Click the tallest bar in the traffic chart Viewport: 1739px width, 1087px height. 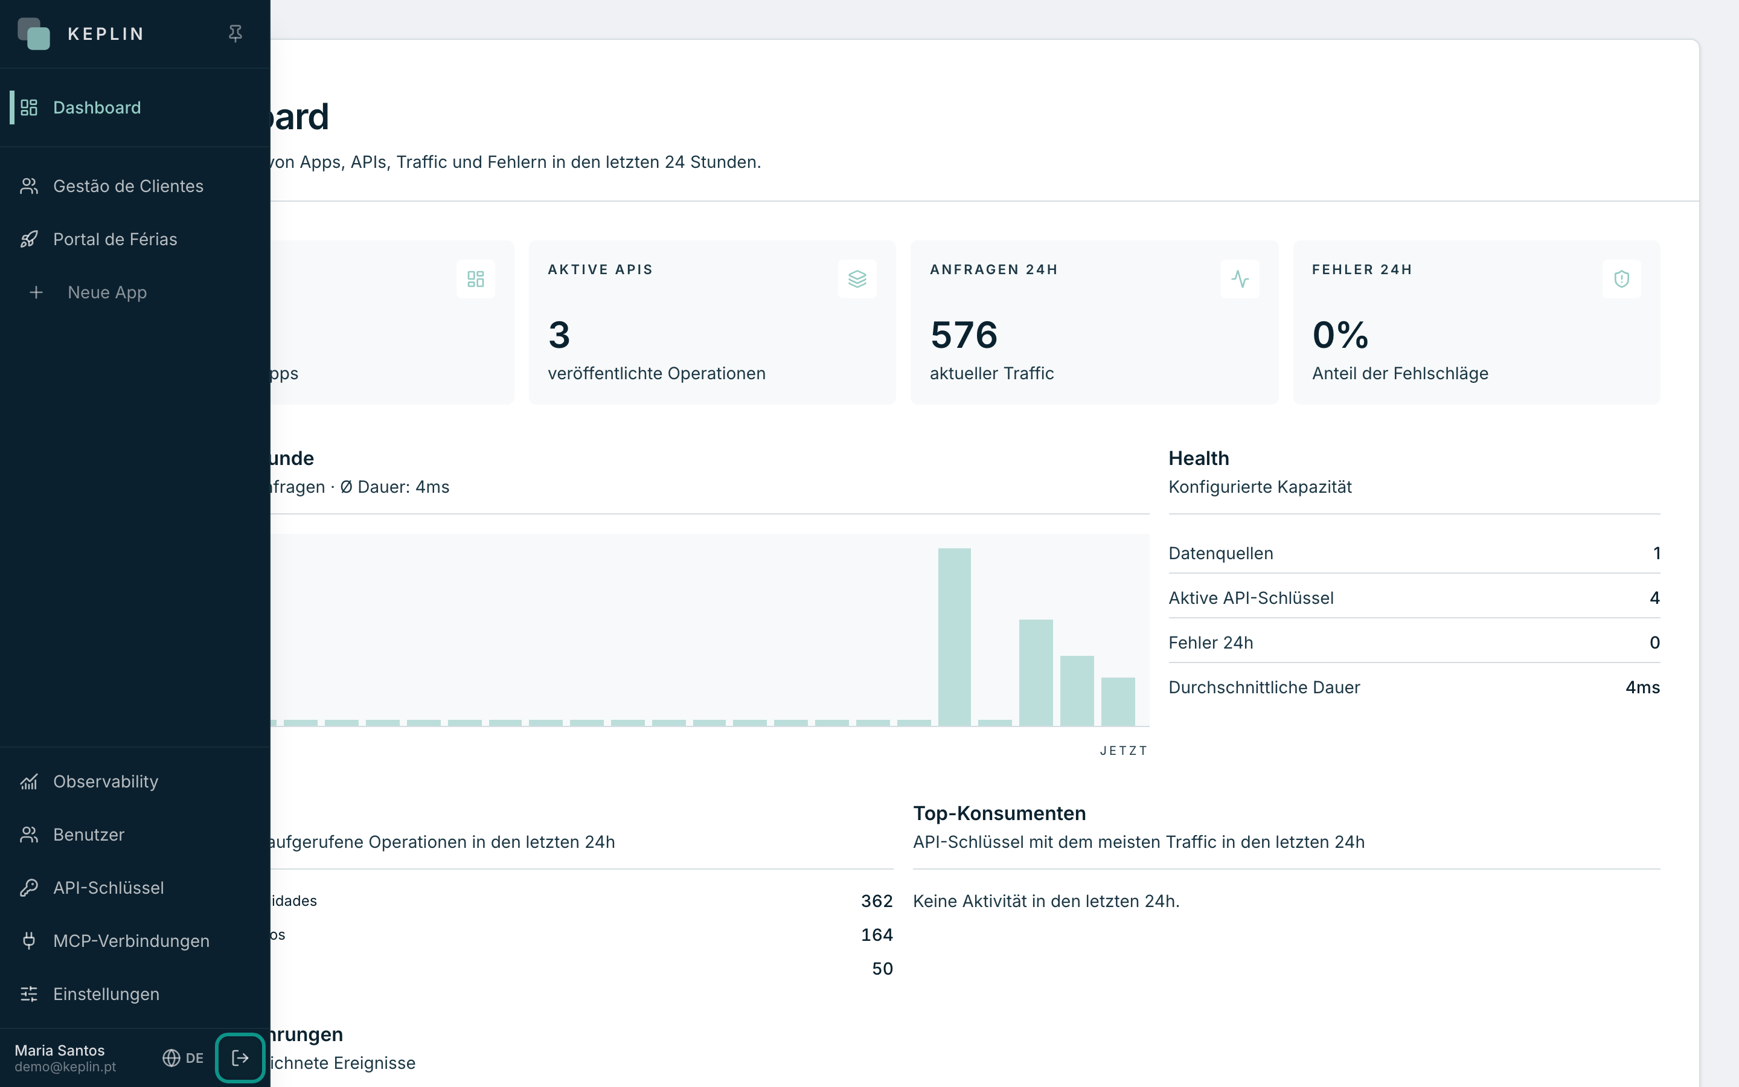(x=954, y=637)
